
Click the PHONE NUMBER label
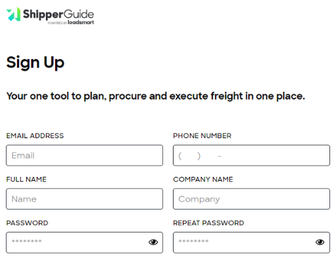pos(202,136)
